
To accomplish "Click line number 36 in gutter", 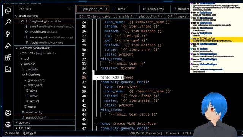I will tap(84, 78).
